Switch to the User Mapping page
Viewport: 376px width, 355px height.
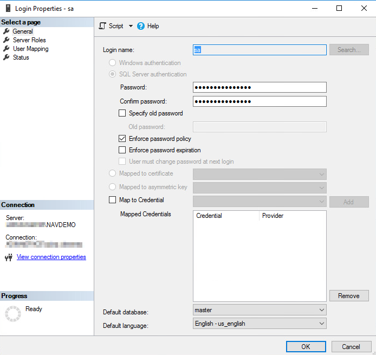click(30, 49)
